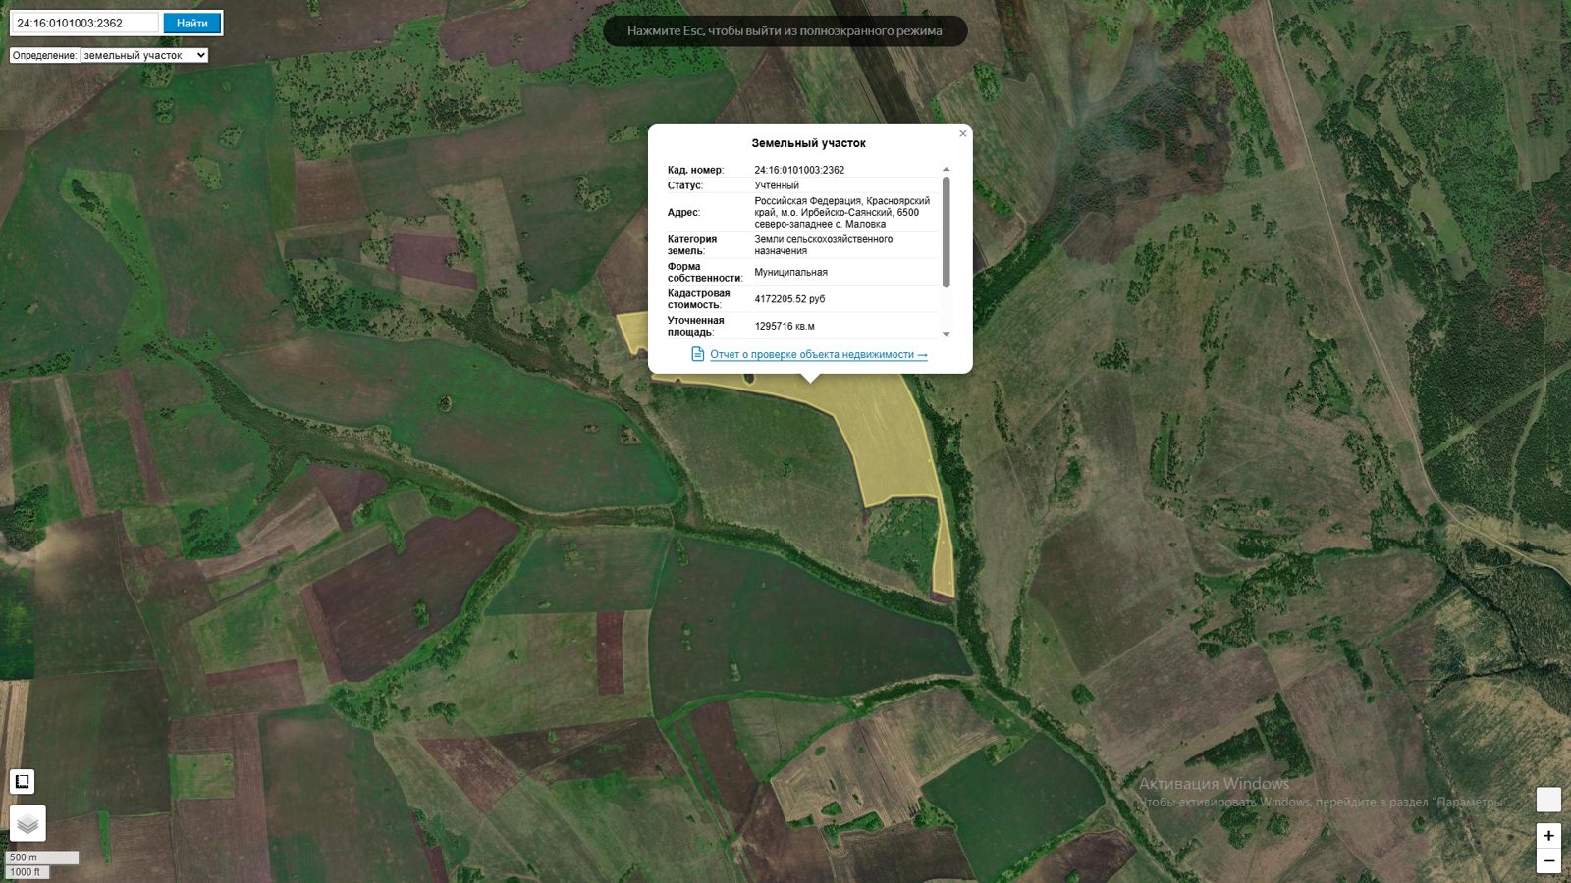The width and height of the screenshot is (1571, 883).
Task: Zoom out with the minus button
Action: (x=1548, y=861)
